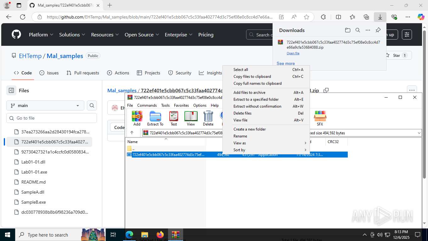Click the Edge Downloads toolbar button
The width and height of the screenshot is (428, 241).
click(380, 17)
